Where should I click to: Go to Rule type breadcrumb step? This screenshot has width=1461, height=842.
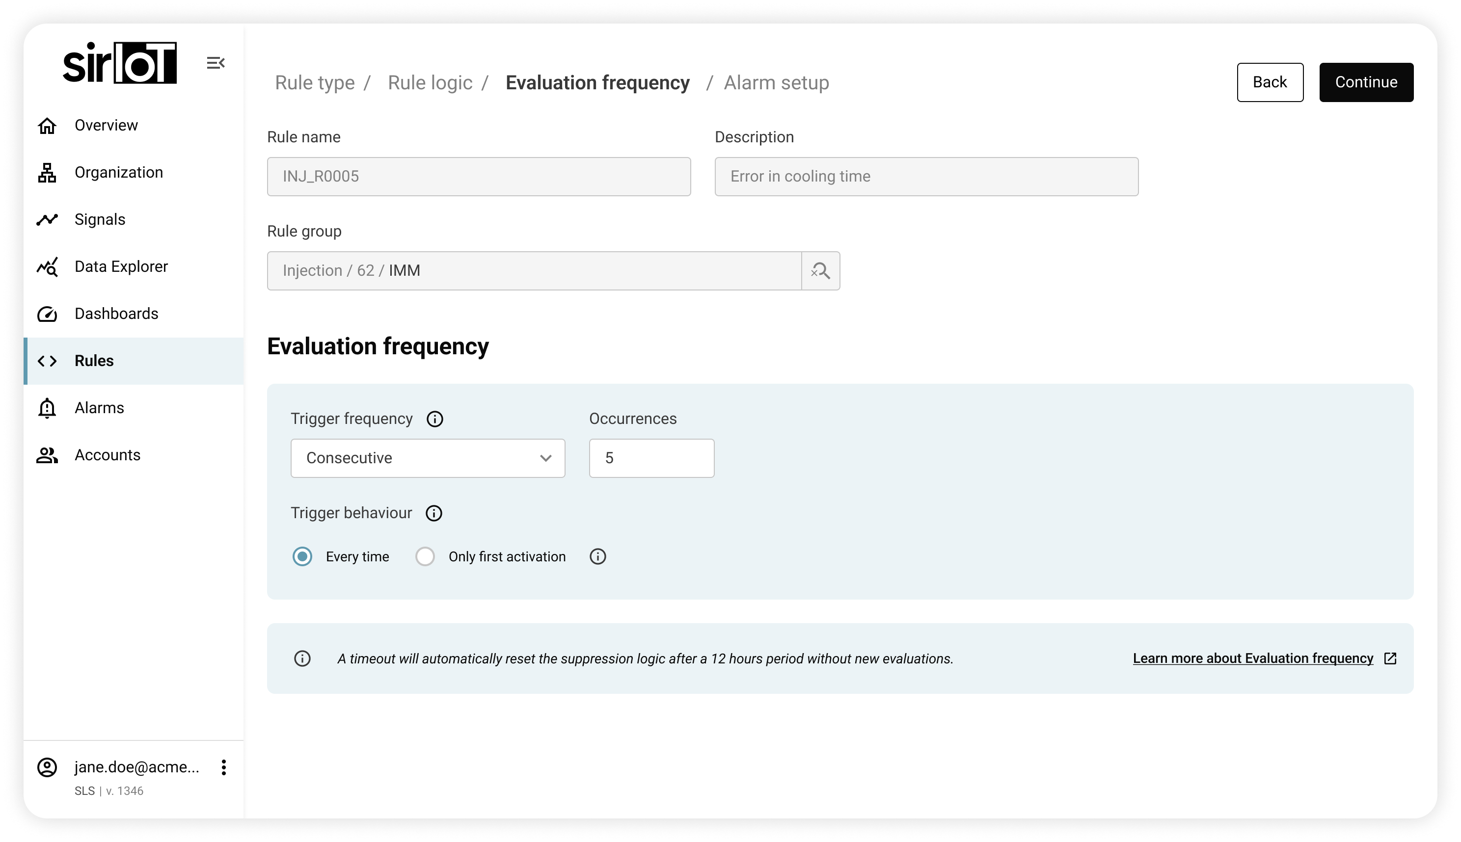315,83
